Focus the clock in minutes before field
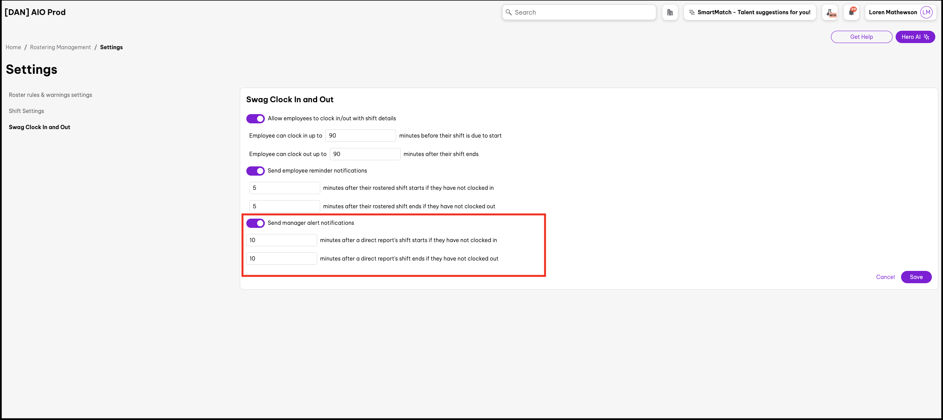The height and width of the screenshot is (420, 943). pos(360,136)
